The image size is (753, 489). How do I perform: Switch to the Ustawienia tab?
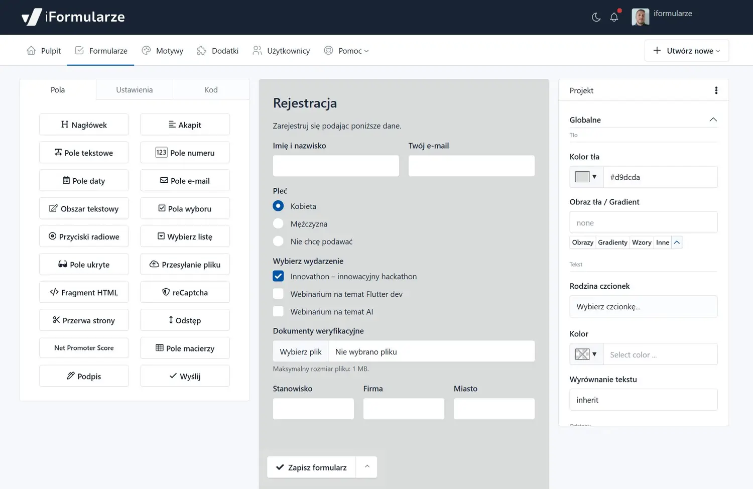pyautogui.click(x=134, y=90)
